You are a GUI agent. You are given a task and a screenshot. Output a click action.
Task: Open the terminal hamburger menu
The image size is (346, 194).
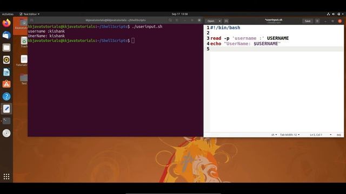pyautogui.click(x=177, y=20)
